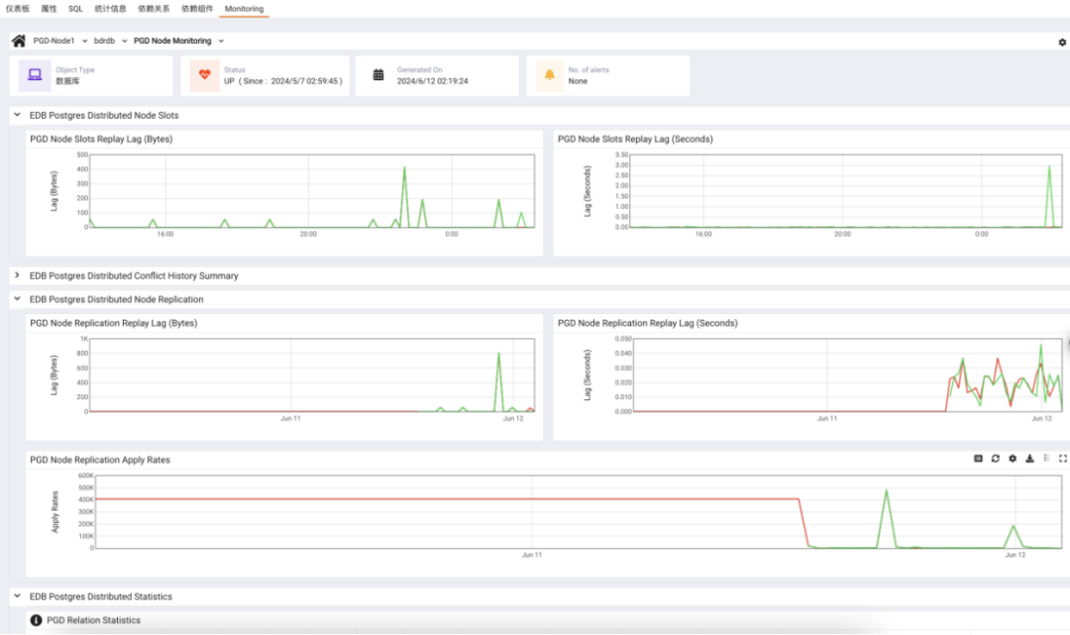
Task: Open Apply Rates chart gear settings
Action: (1013, 459)
